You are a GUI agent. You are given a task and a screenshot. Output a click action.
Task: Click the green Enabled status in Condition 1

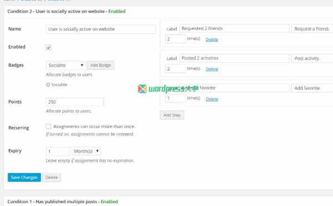(109, 202)
